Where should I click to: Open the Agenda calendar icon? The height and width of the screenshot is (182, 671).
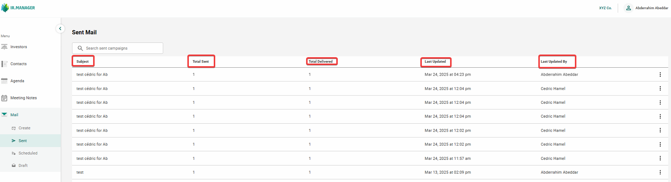[x=5, y=81]
